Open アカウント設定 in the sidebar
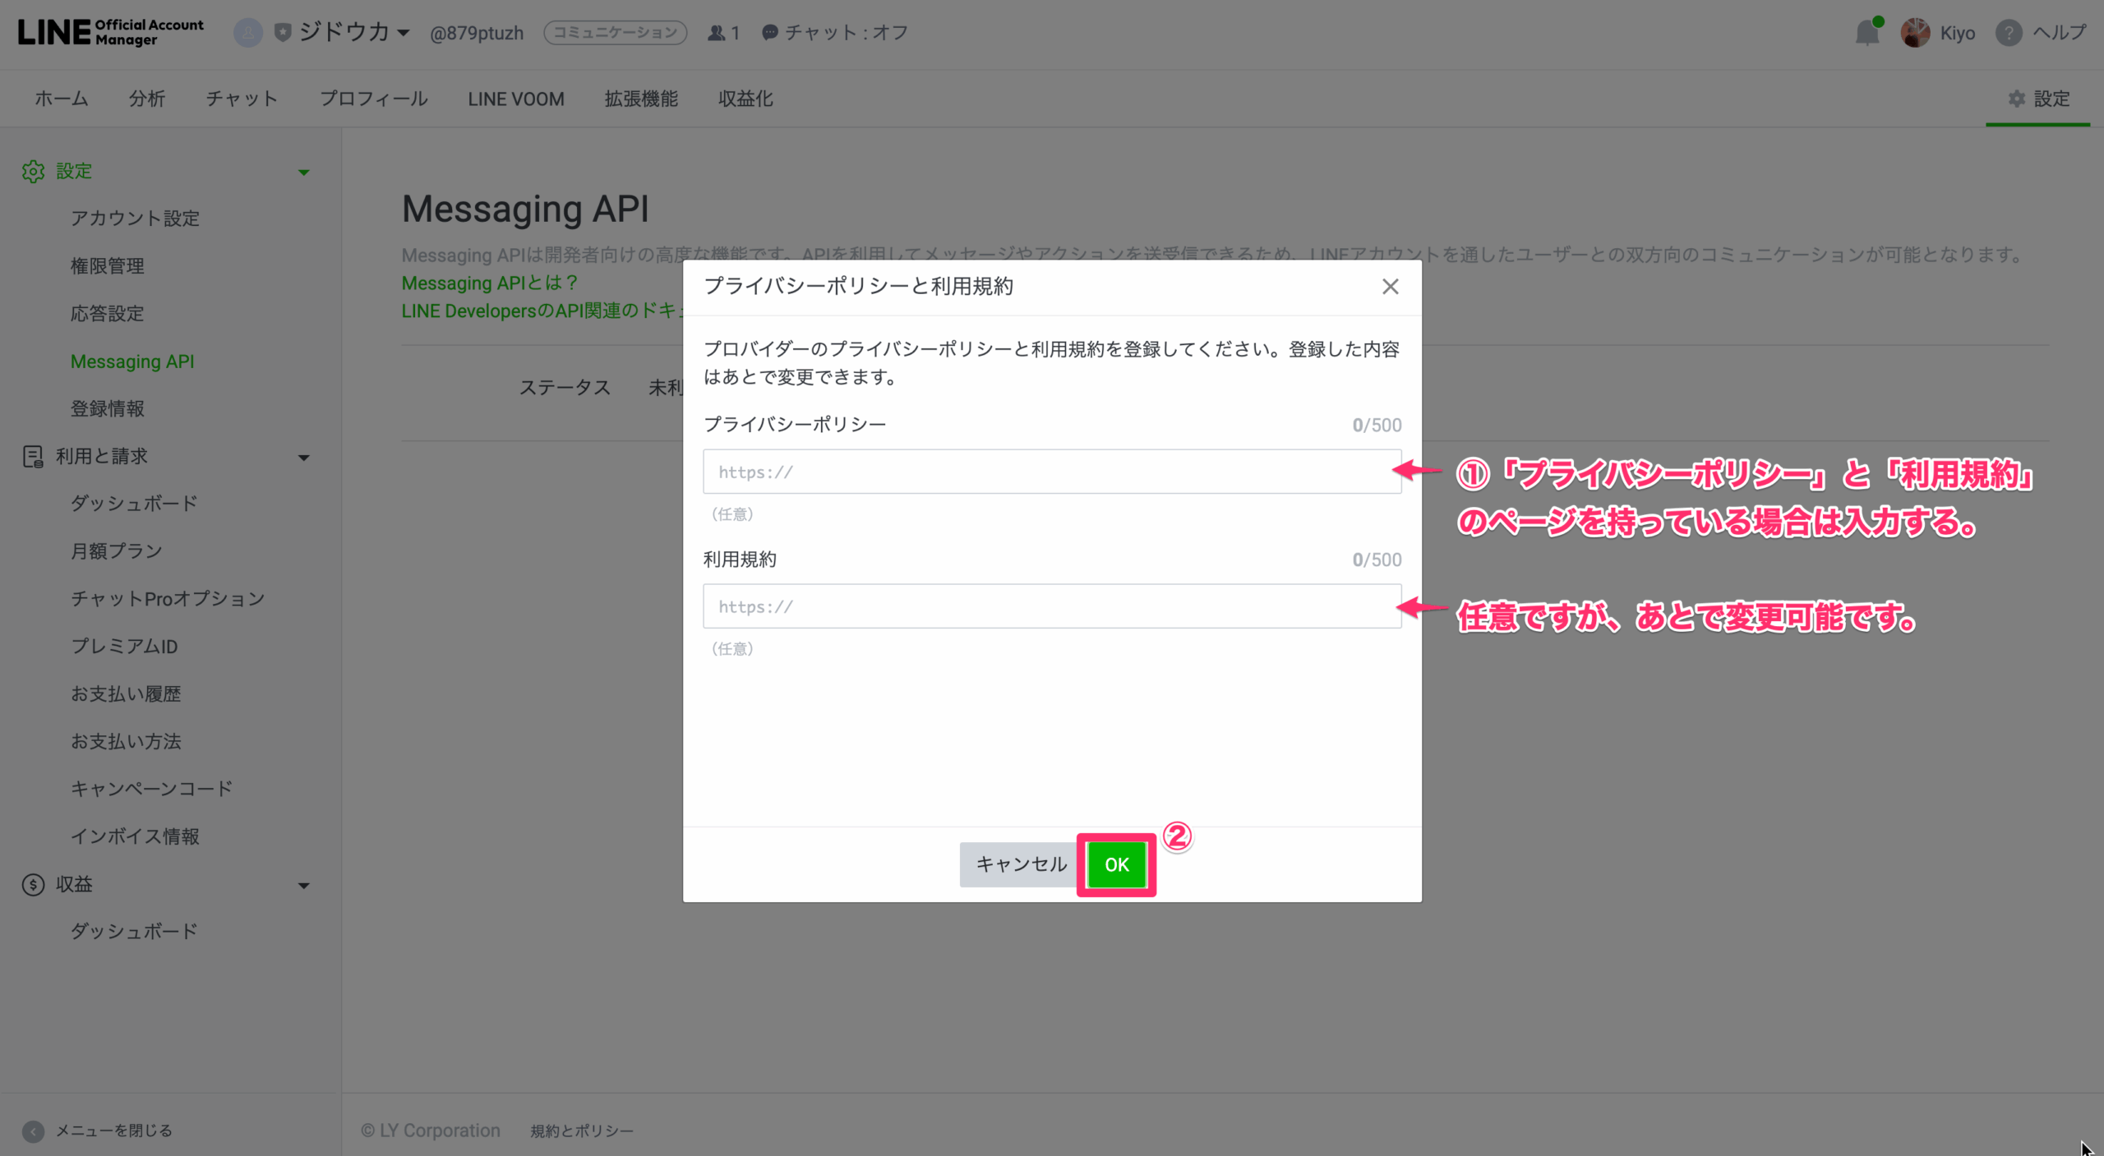2104x1156 pixels. point(136,219)
